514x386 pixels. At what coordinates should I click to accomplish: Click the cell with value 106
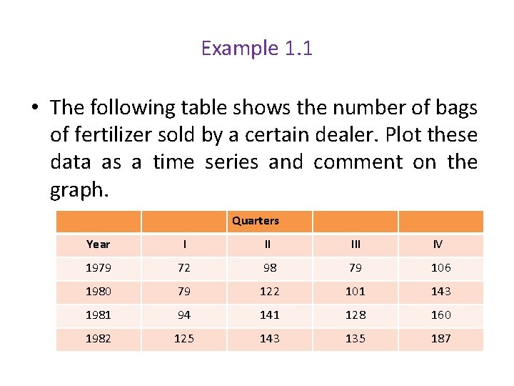[441, 269]
